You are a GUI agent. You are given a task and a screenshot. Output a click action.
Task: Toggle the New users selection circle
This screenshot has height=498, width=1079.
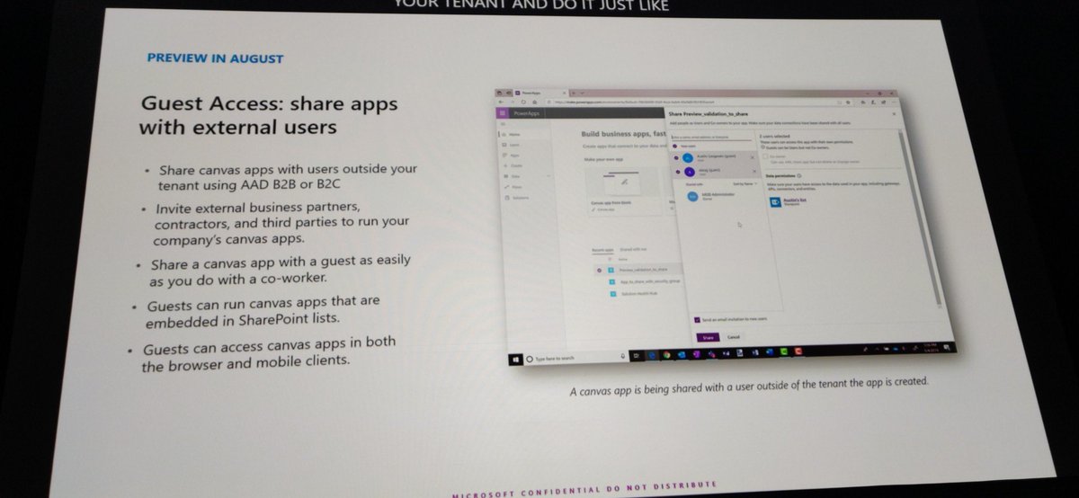coord(675,146)
